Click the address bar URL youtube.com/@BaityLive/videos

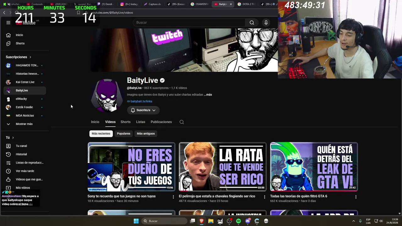point(112,13)
